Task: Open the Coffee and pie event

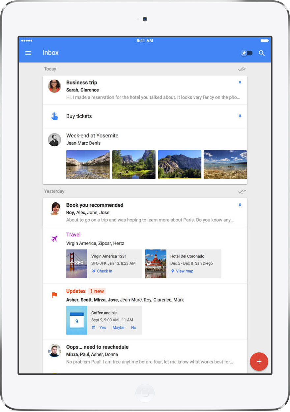Action: [104, 320]
